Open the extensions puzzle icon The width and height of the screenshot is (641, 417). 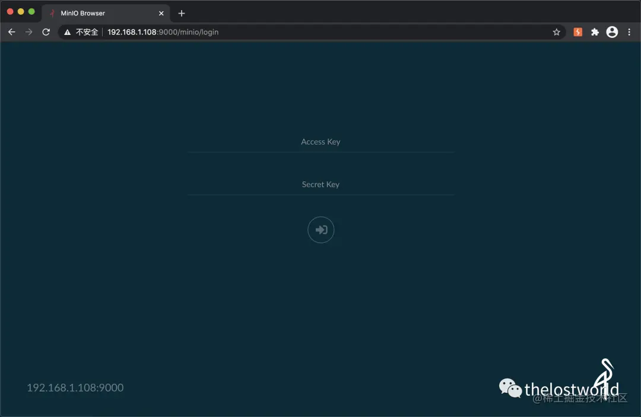(x=595, y=32)
